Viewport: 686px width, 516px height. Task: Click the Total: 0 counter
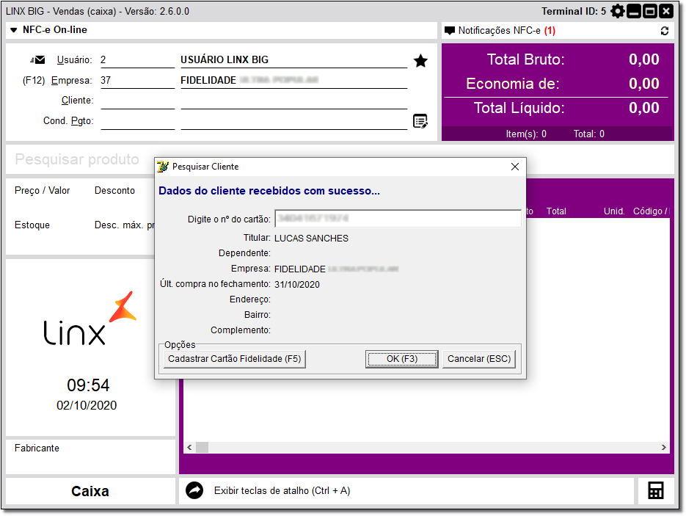point(589,134)
